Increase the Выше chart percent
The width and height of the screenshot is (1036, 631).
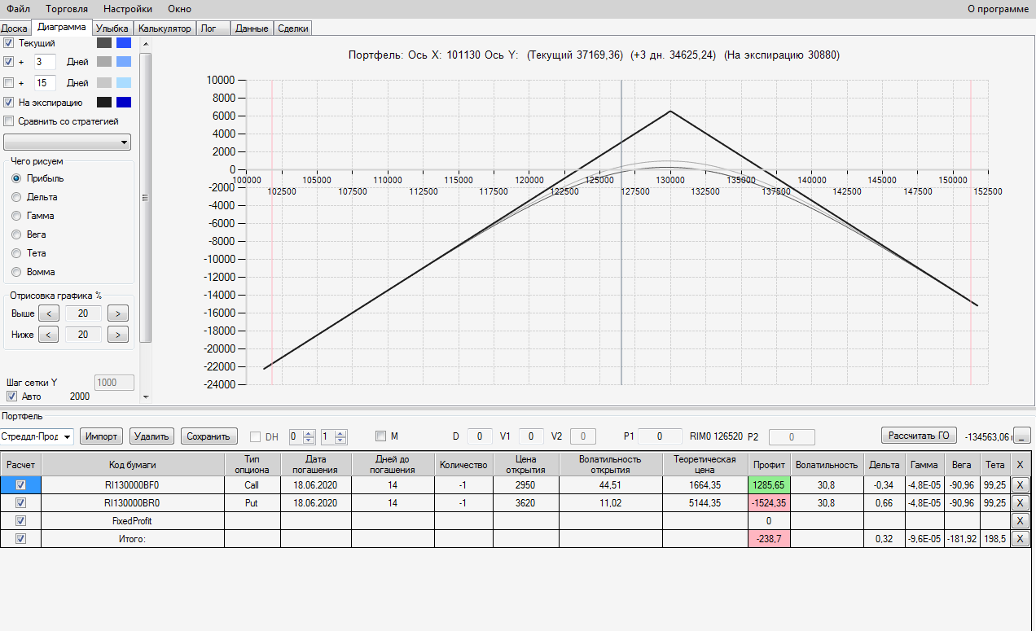pyautogui.click(x=118, y=313)
